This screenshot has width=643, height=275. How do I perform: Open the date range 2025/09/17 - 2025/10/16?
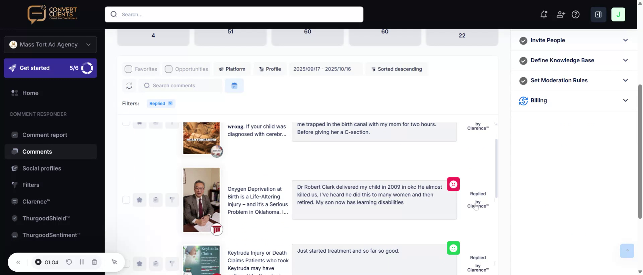[x=326, y=69]
